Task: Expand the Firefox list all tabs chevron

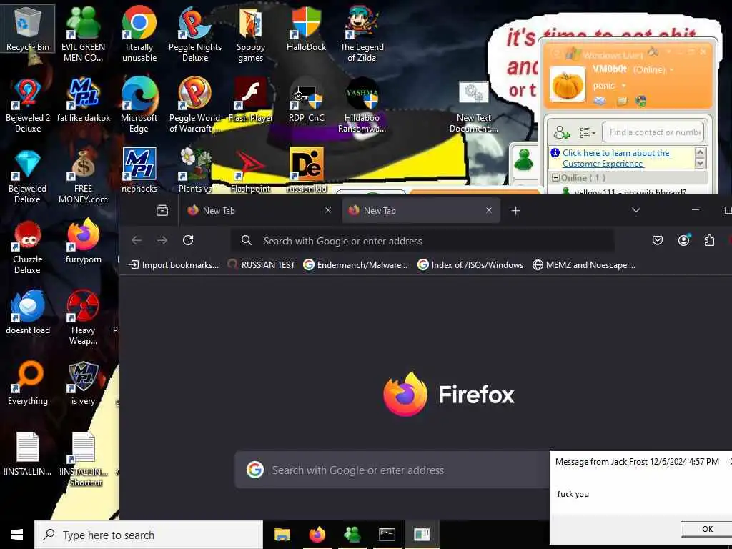Action: coord(635,211)
